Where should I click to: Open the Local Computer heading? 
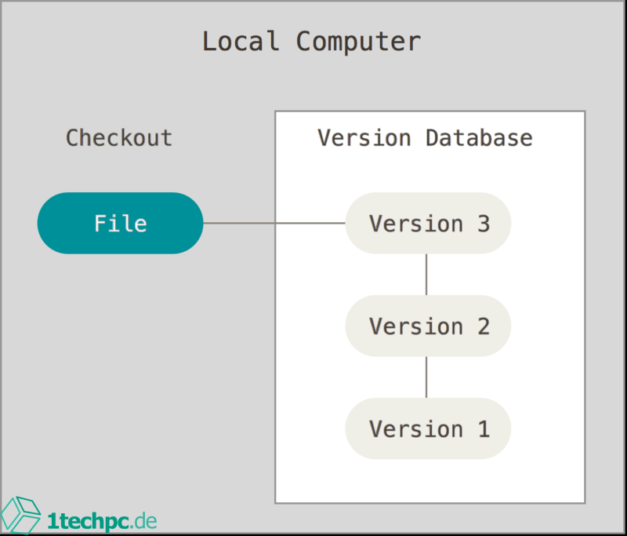click(x=312, y=41)
